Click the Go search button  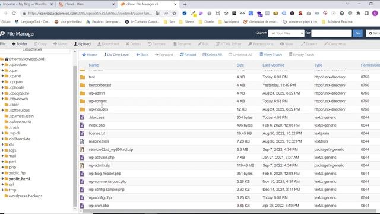tap(357, 33)
